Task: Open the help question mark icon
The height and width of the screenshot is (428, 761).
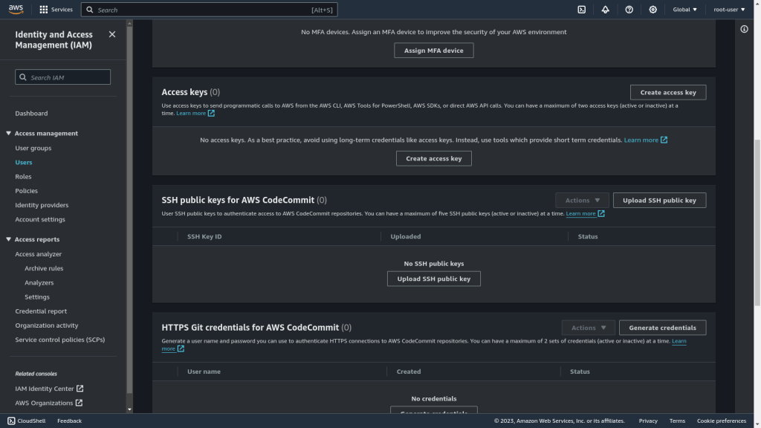Action: pyautogui.click(x=629, y=10)
